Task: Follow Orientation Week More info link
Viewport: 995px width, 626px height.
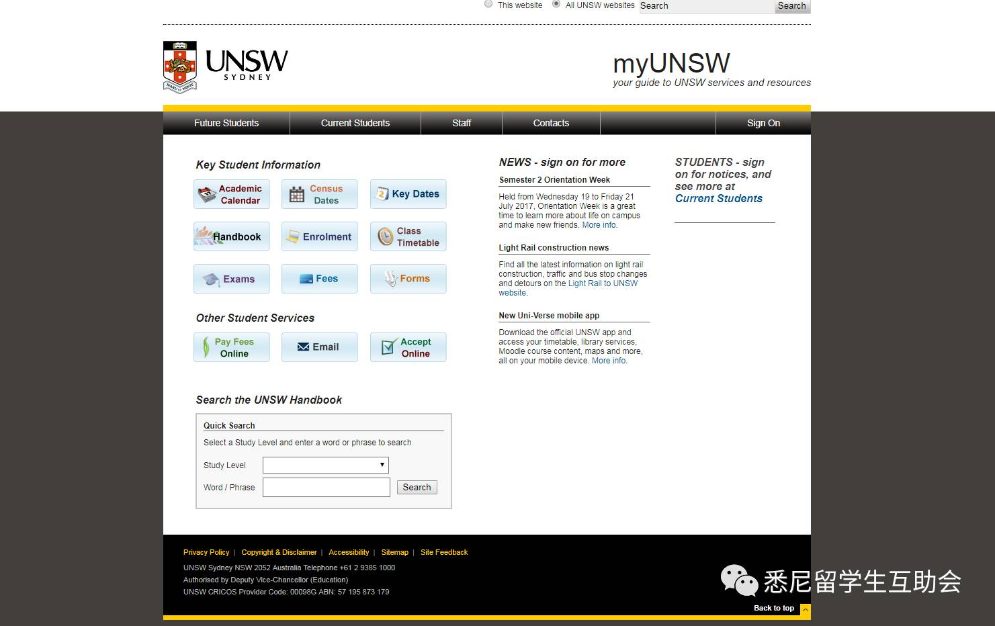Action: [x=599, y=225]
